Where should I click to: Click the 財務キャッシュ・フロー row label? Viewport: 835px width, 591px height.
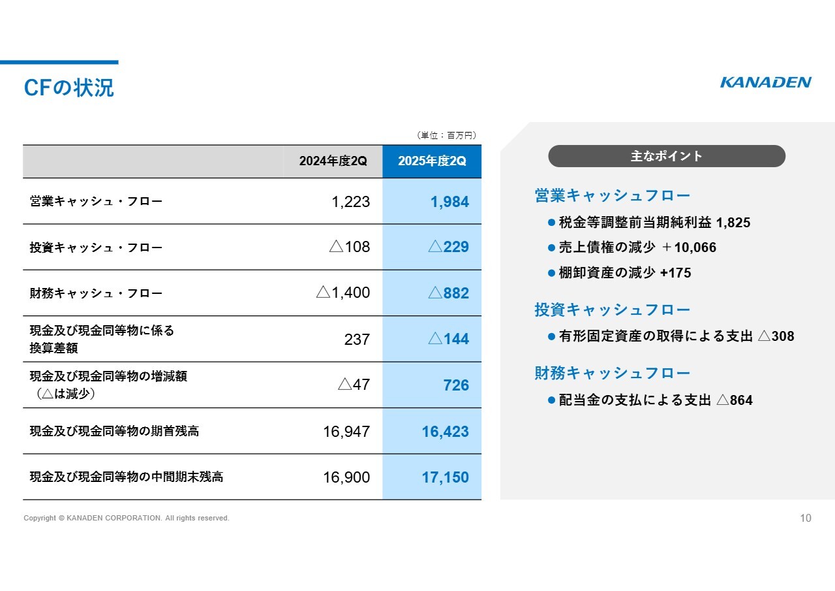(x=96, y=293)
